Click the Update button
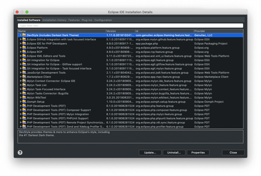Screen dimensions: 261x176 click(x=150, y=153)
